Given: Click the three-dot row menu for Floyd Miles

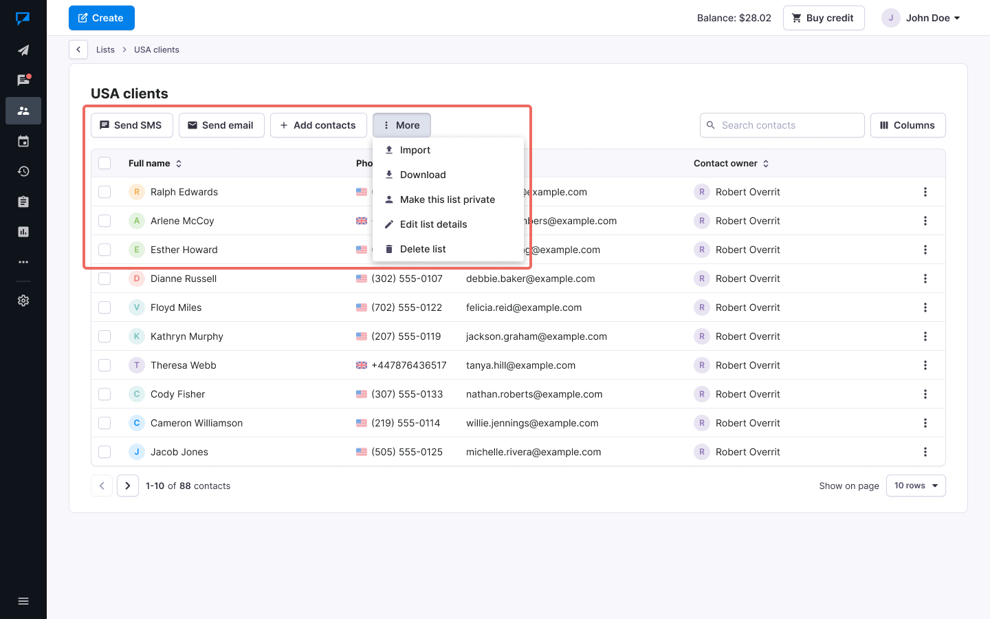Looking at the screenshot, I should click(x=925, y=307).
